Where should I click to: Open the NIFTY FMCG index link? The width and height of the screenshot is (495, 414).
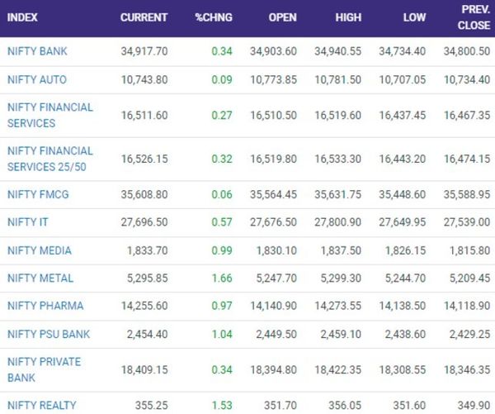tap(38, 194)
